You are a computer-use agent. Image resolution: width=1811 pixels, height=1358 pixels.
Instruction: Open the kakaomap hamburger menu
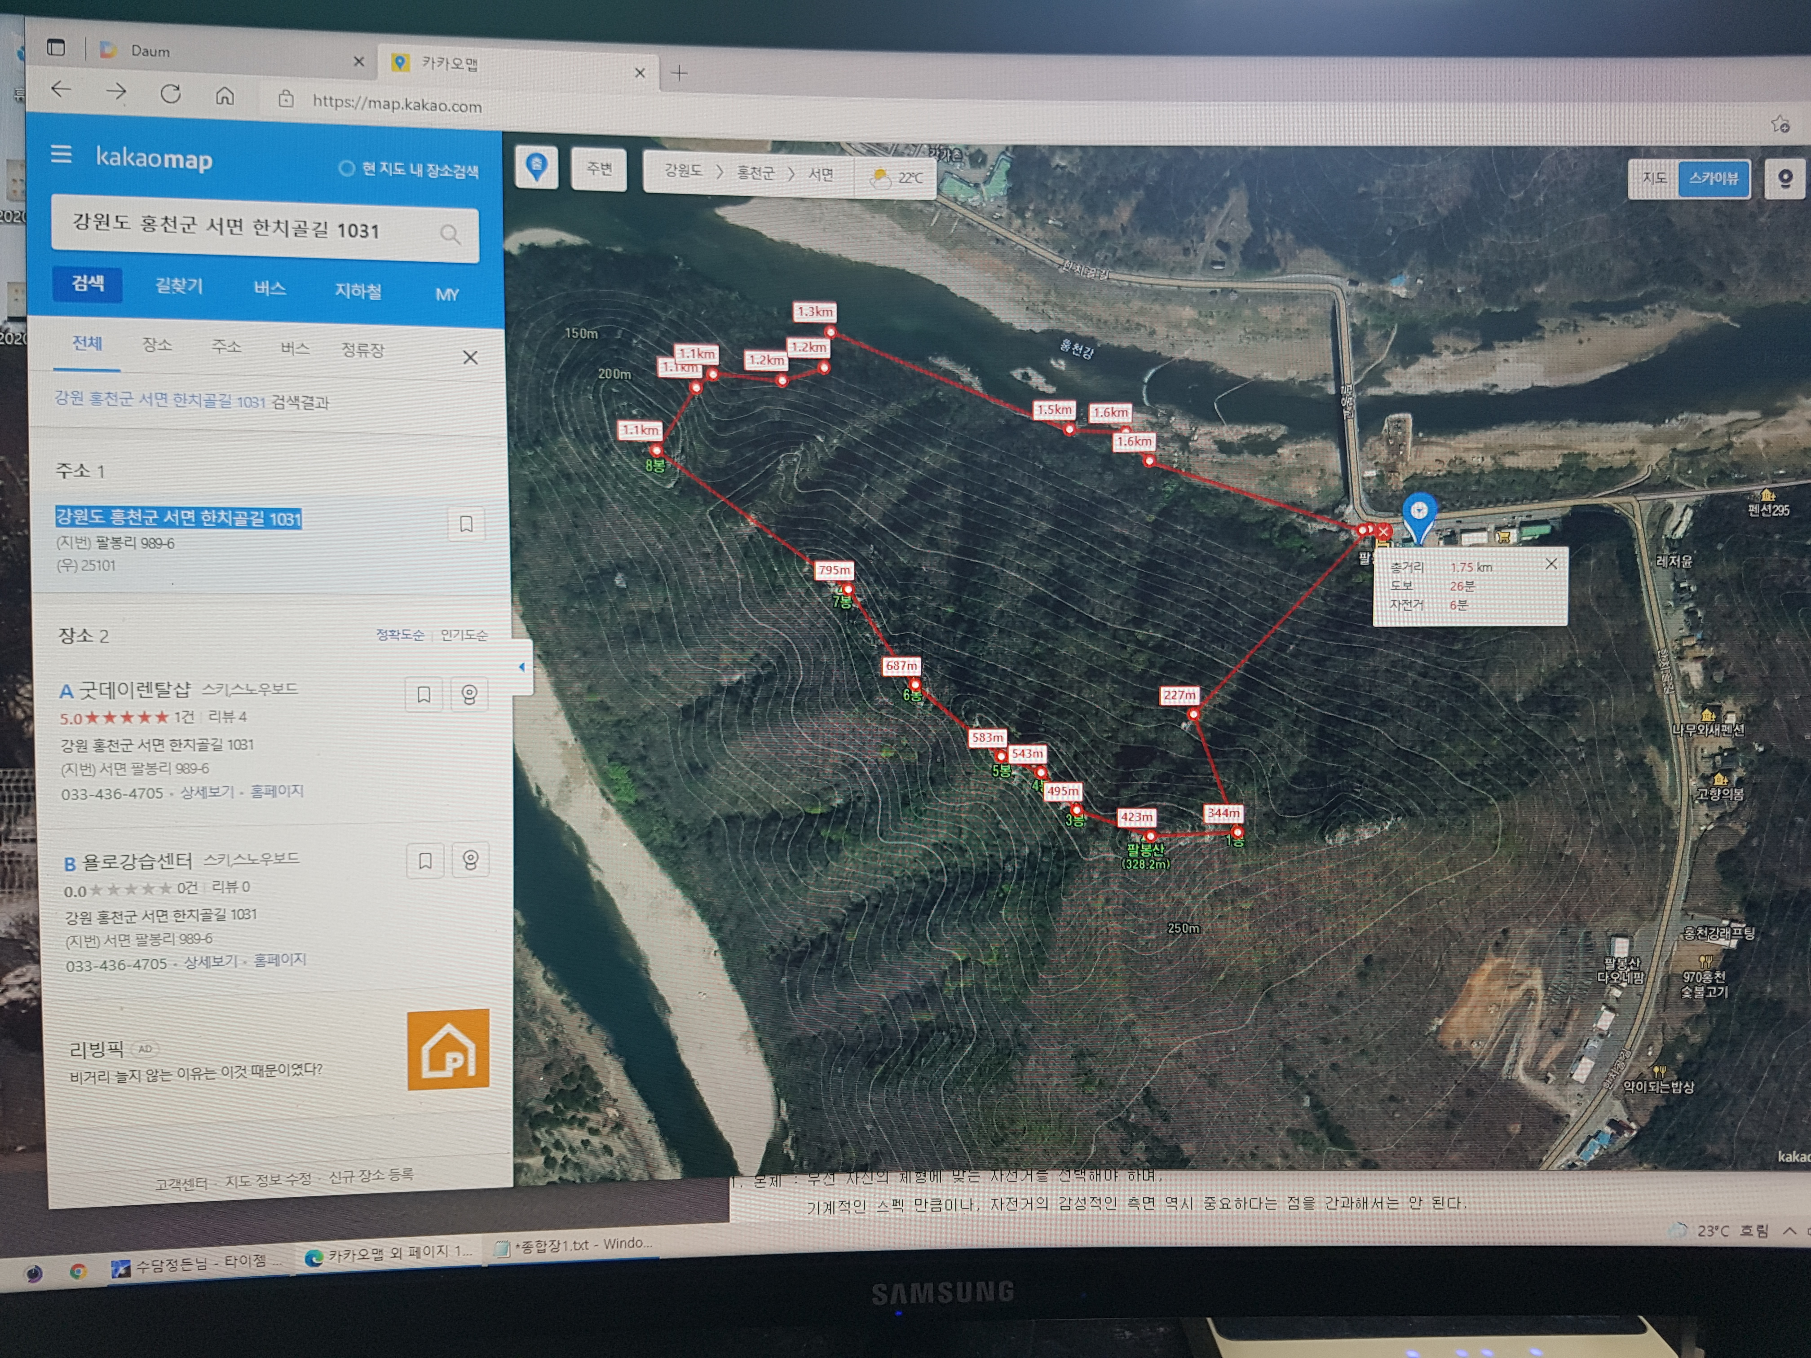[62, 154]
